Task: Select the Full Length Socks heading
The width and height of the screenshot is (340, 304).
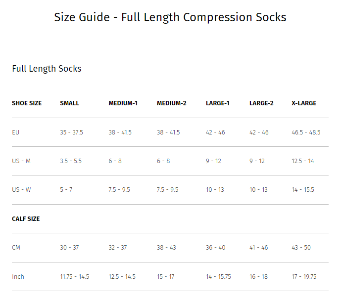Action: 47,69
